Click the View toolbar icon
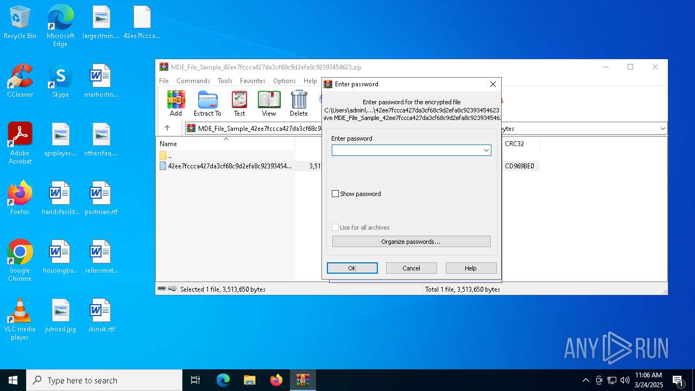 (x=269, y=103)
